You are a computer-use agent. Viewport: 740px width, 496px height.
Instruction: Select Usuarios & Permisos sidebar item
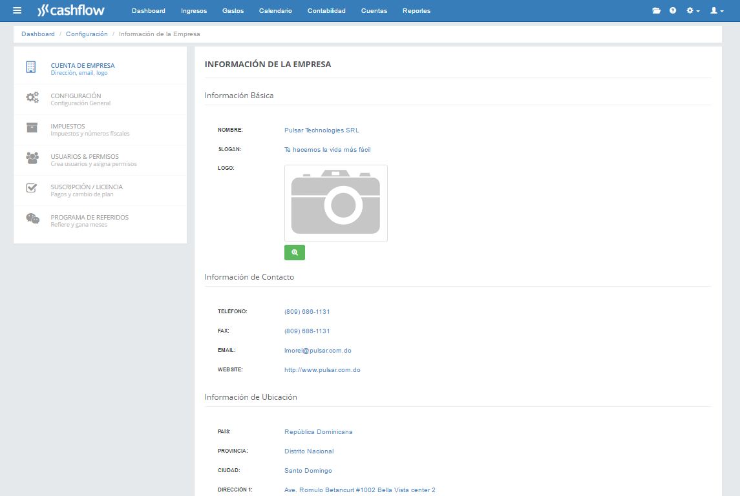(x=100, y=160)
